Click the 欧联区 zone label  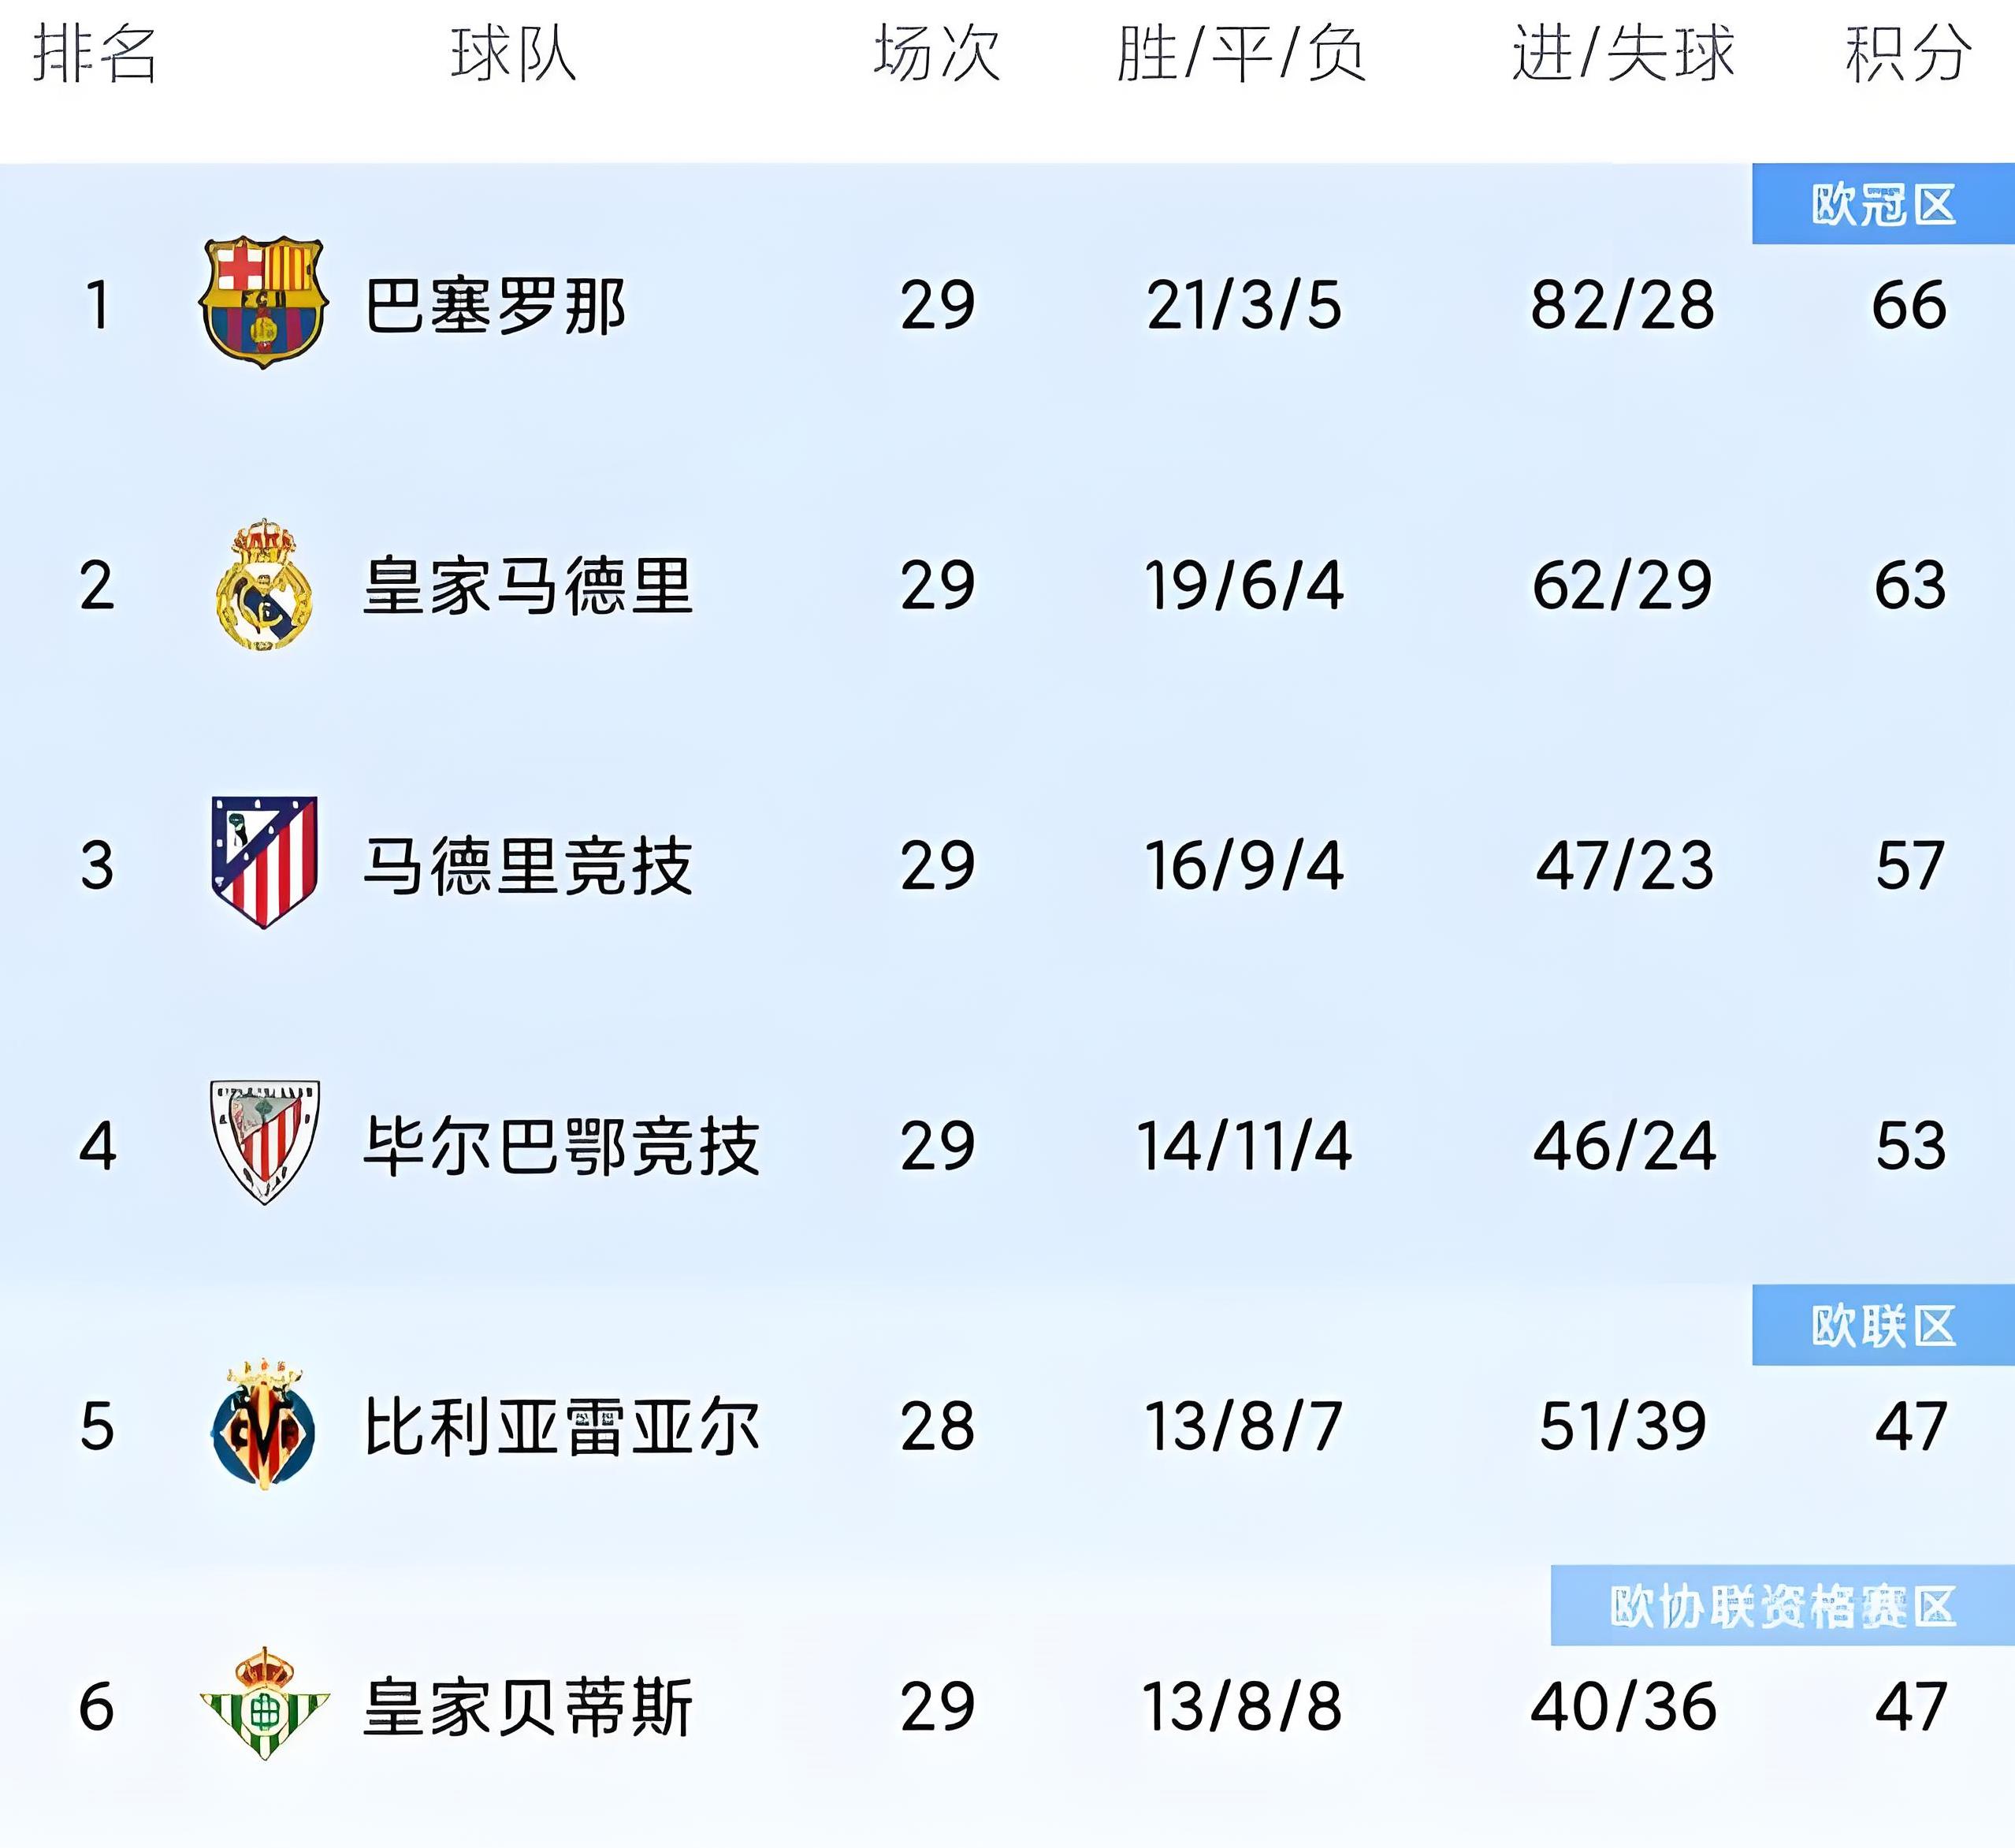coord(1883,1326)
